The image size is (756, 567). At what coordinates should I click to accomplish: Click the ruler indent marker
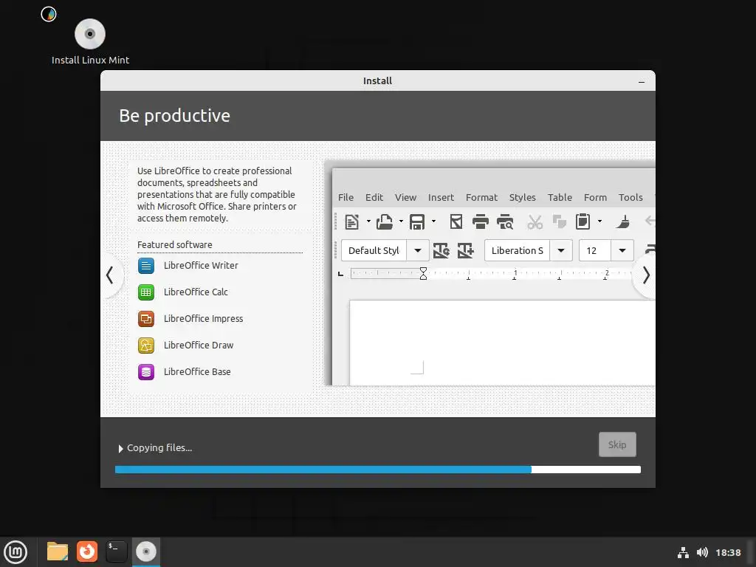(423, 273)
